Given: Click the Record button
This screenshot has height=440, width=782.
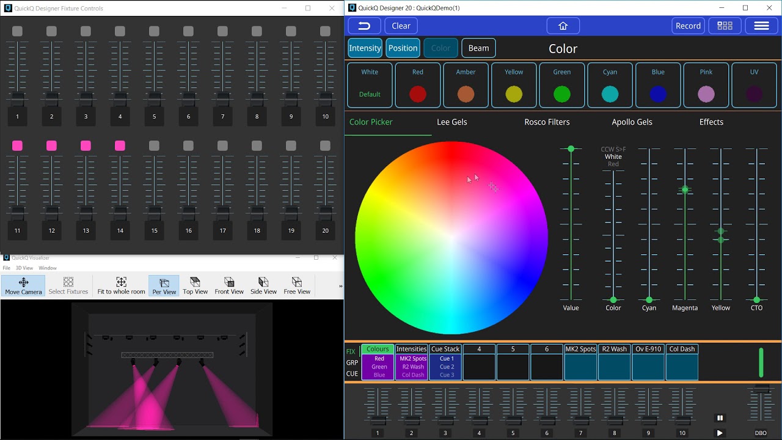Looking at the screenshot, I should [688, 26].
